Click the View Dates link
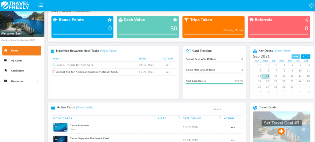 282,51
